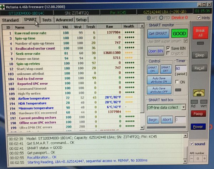
Task: Click the Wrt indicator box
Action: tap(204, 101)
